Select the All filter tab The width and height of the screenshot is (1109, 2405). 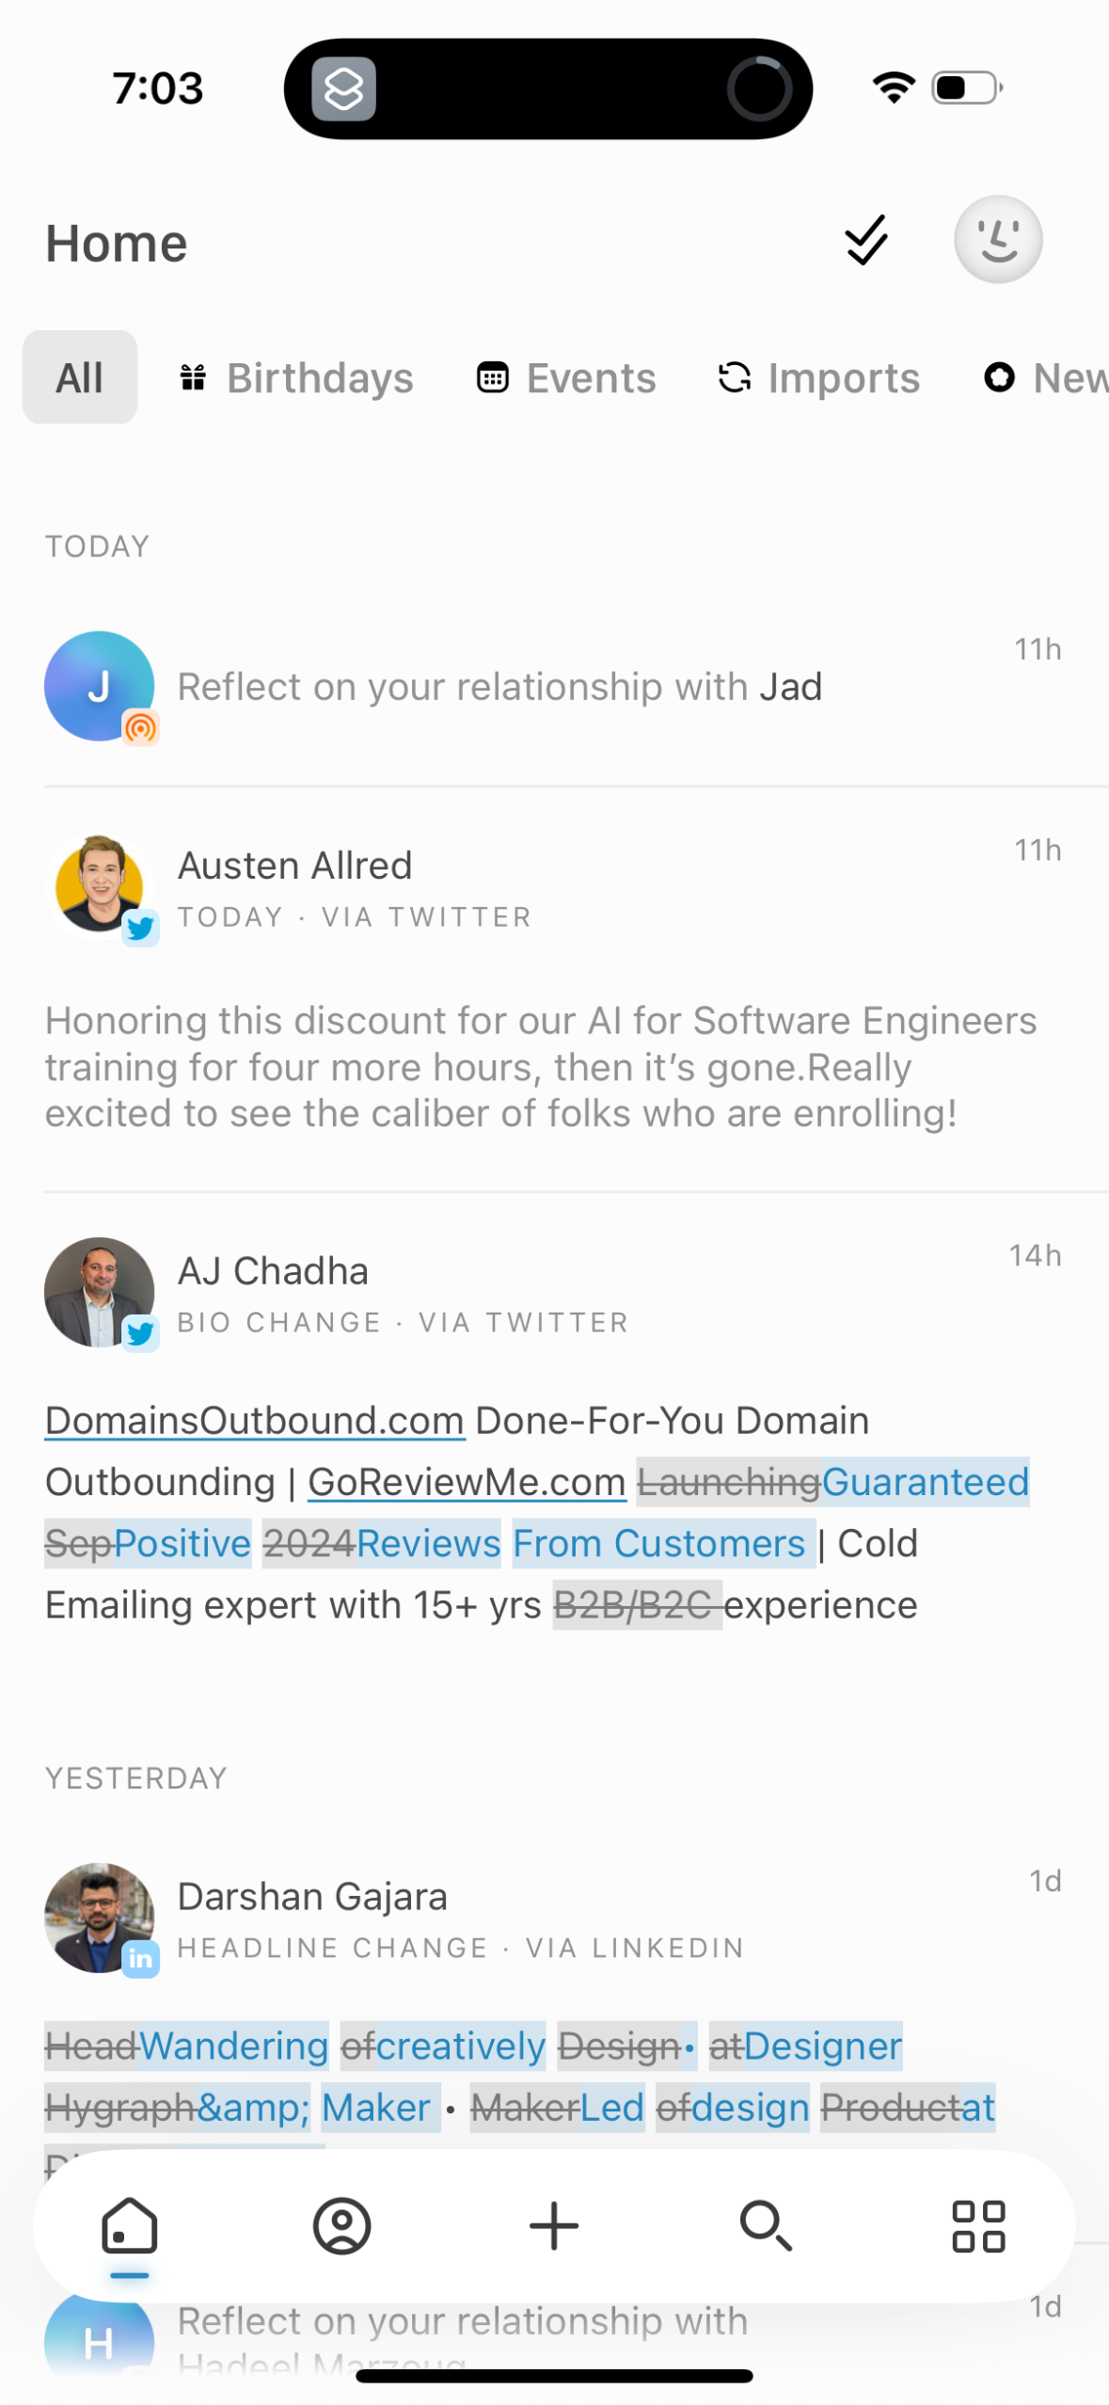[x=80, y=378]
